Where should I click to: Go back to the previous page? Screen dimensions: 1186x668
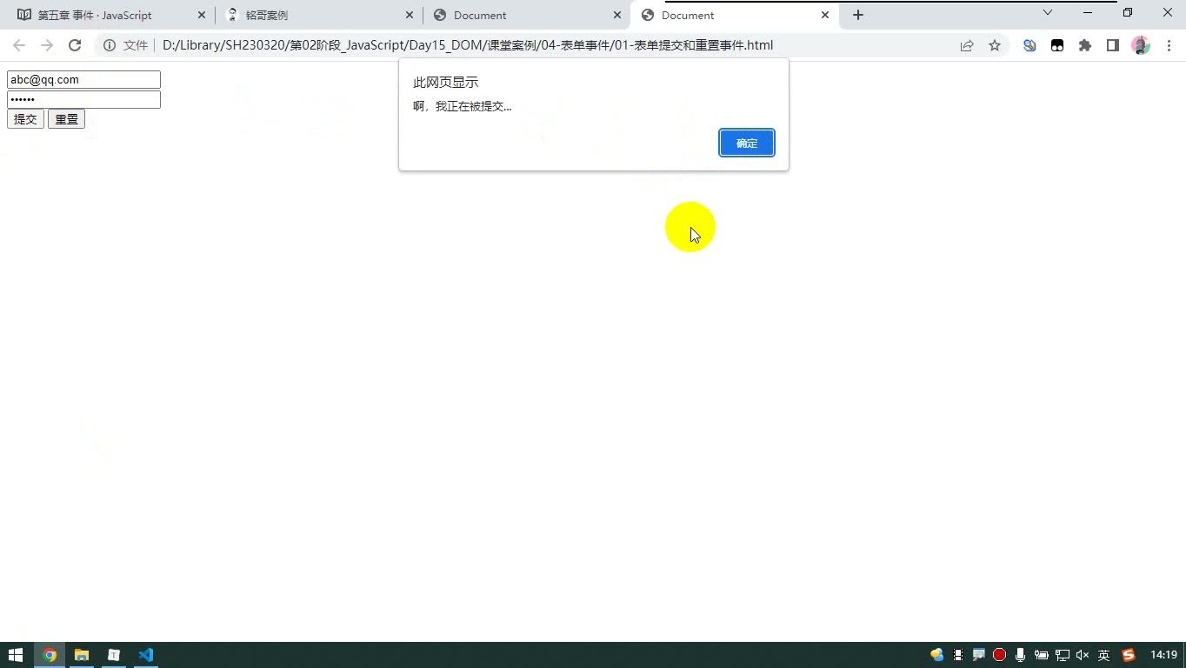click(19, 45)
